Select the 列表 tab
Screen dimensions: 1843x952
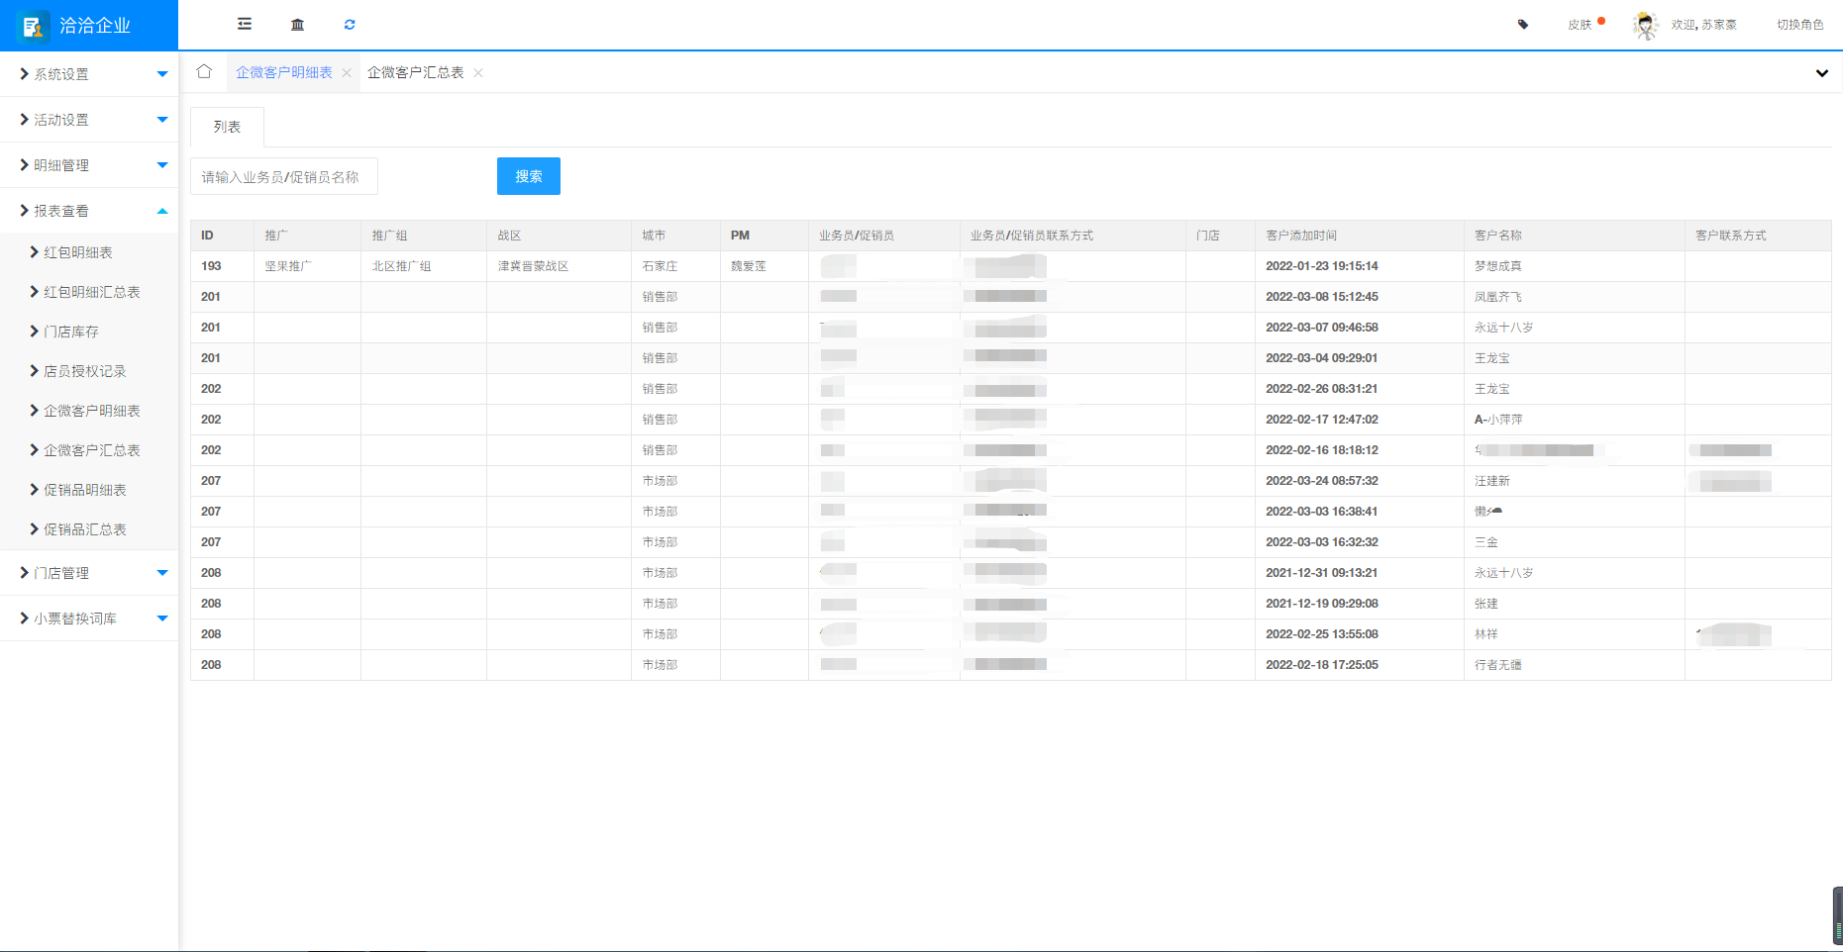pyautogui.click(x=227, y=127)
